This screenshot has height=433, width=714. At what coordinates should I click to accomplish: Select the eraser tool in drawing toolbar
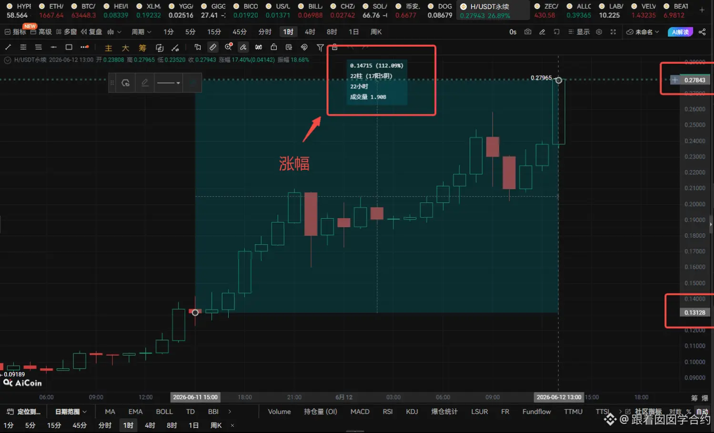pos(243,47)
